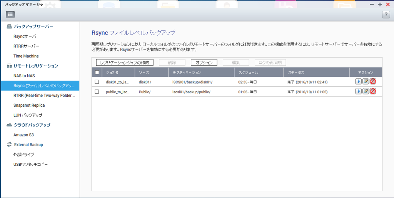This screenshot has height=198, width=394.
Task: Click the 削除 button
Action: [172, 63]
